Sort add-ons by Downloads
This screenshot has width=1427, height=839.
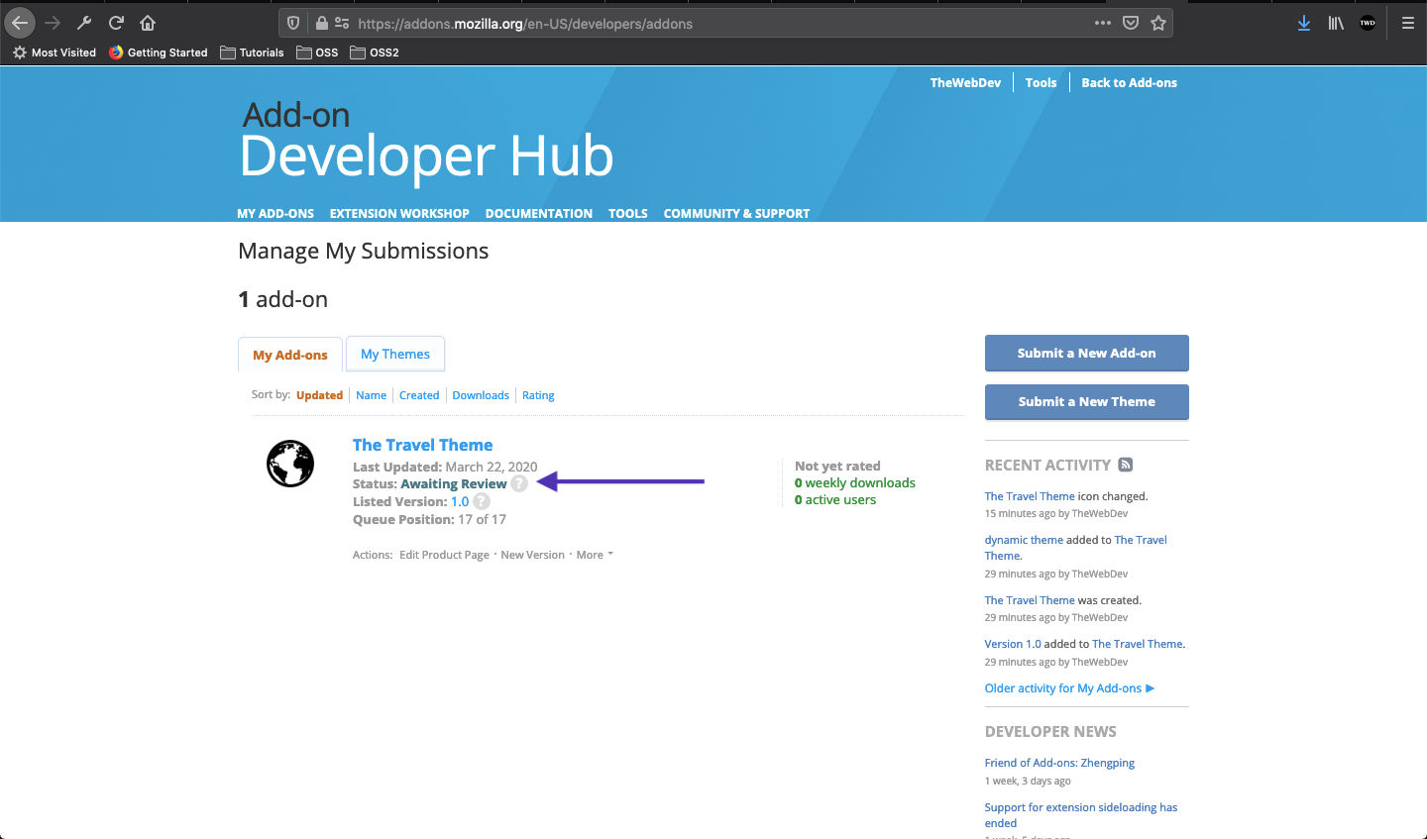(x=481, y=395)
